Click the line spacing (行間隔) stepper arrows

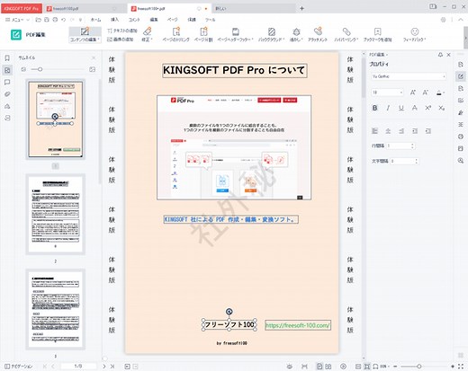click(x=412, y=146)
